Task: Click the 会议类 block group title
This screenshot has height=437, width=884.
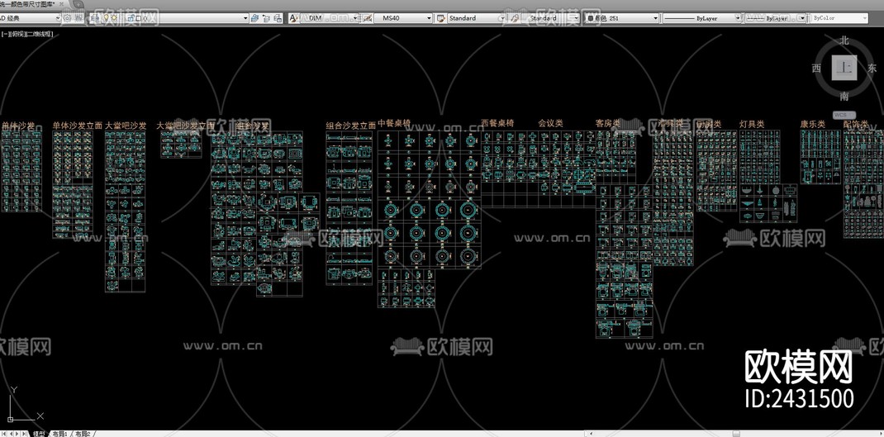Action: pyautogui.click(x=550, y=122)
